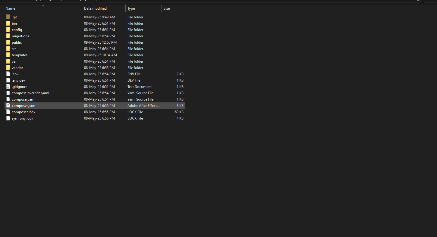
Task: Select the var folder name
Action: click(14, 61)
